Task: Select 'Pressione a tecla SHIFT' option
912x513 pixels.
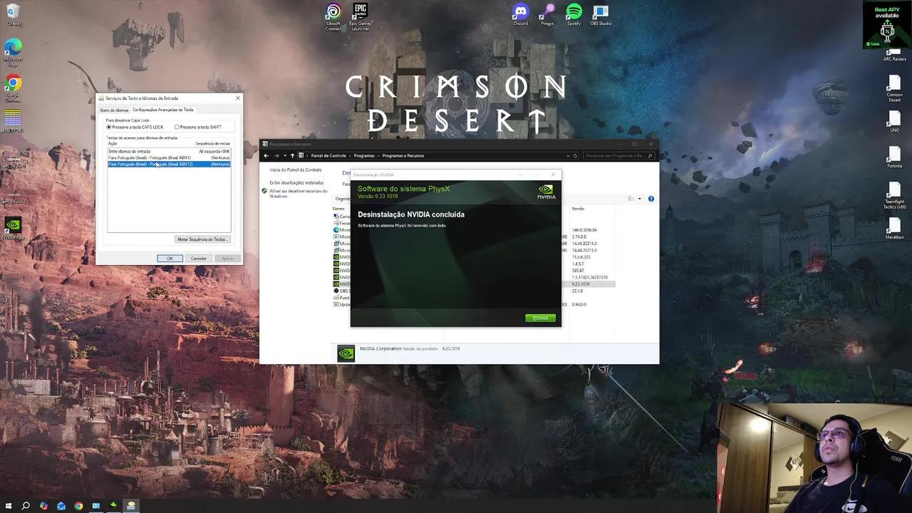Action: (x=197, y=127)
